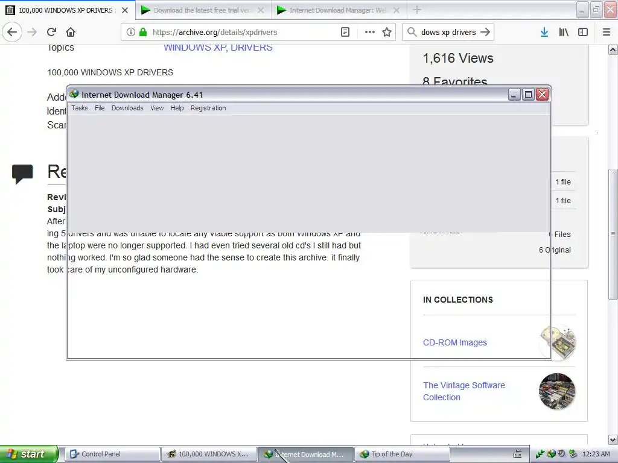The height and width of the screenshot is (463, 618).
Task: Open Firefox downloads panel arrow
Action: pos(544,32)
